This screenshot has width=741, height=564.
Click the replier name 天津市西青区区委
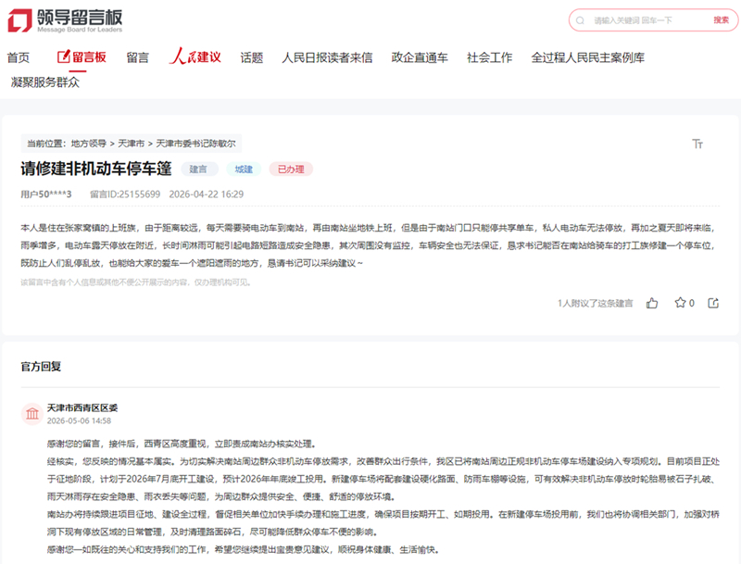point(82,407)
